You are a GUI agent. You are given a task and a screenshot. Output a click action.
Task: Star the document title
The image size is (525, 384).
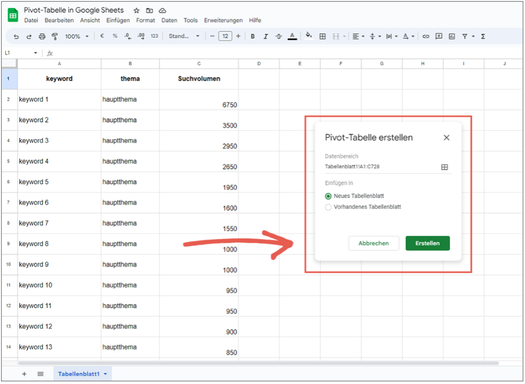(x=136, y=11)
